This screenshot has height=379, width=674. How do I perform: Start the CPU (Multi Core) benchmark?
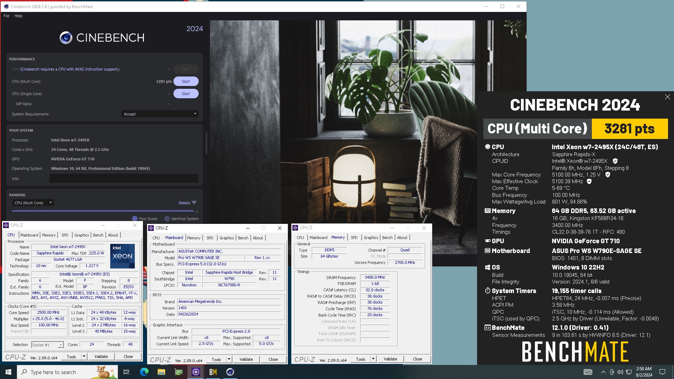(x=186, y=81)
